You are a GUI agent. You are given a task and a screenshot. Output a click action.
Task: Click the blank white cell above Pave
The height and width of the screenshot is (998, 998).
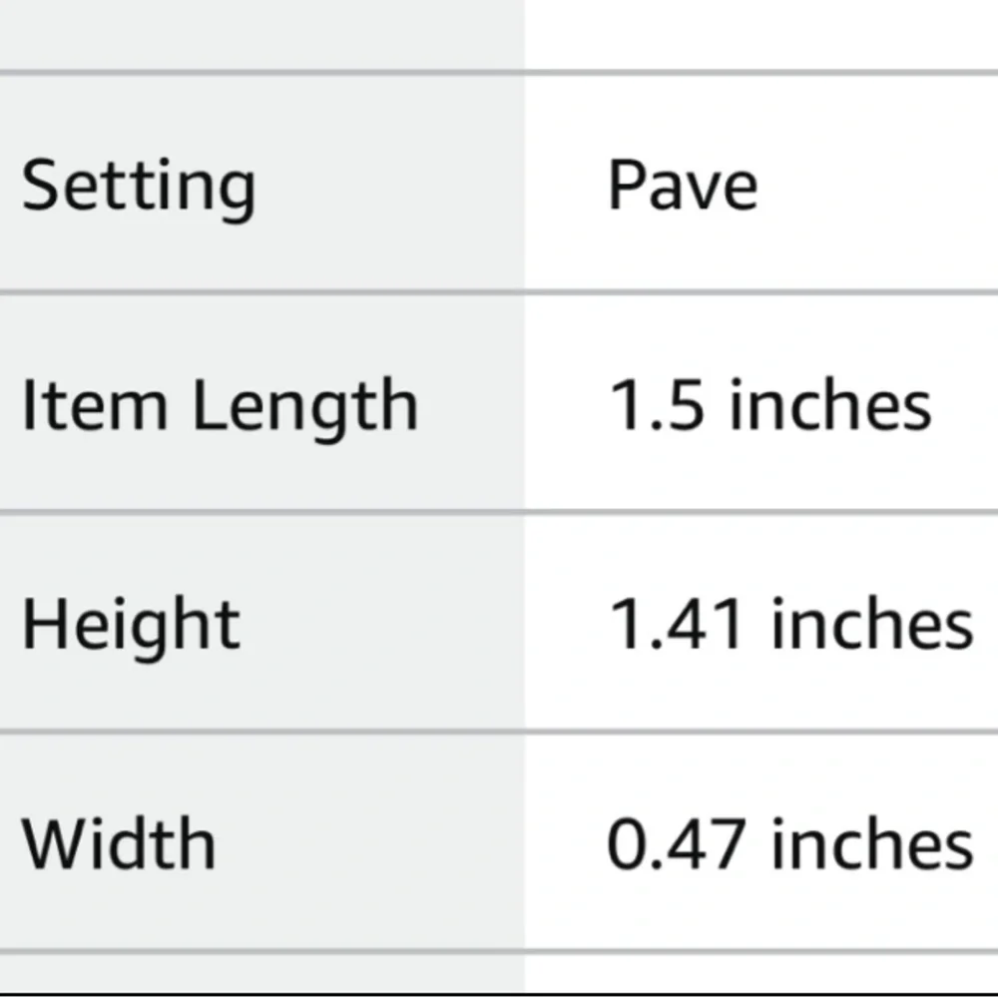click(x=760, y=35)
